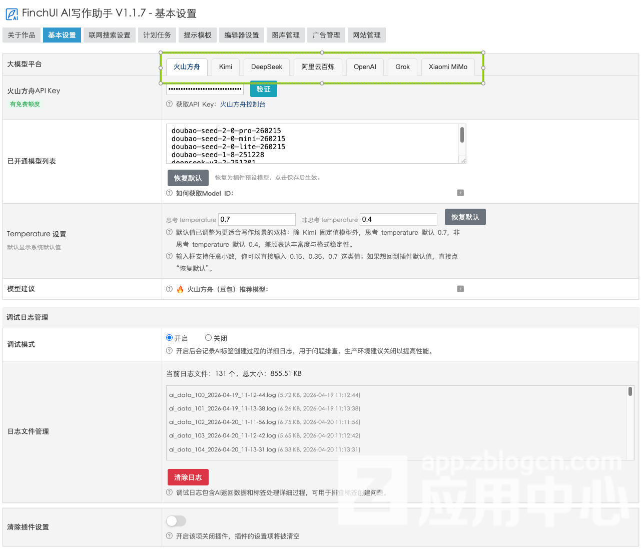Choose the DeepSeek platform tab
Viewport: 642px width, 550px height.
(x=267, y=67)
